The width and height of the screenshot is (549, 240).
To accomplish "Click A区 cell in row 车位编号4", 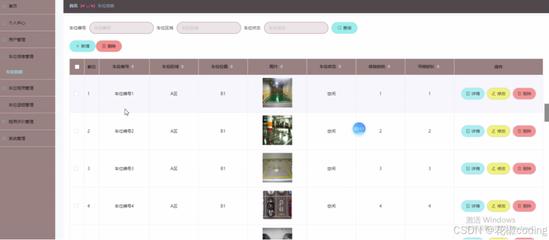I will pyautogui.click(x=174, y=206).
